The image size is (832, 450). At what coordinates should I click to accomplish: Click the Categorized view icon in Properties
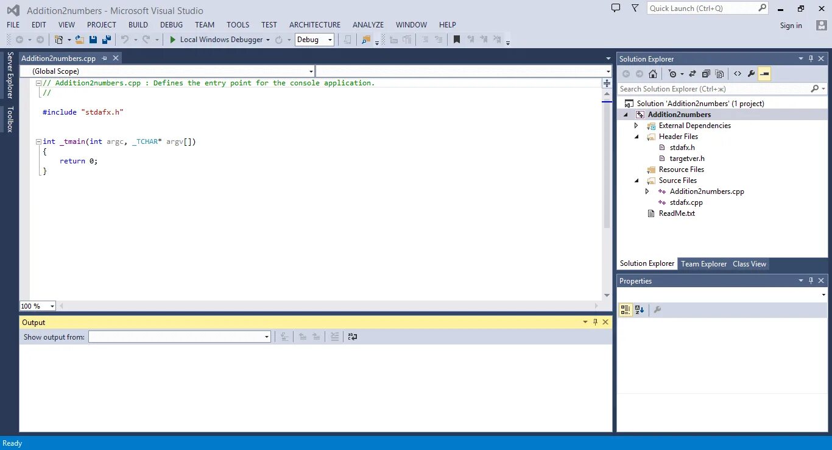click(626, 310)
